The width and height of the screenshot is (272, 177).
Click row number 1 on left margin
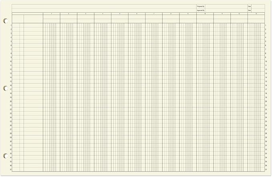point(11,25)
